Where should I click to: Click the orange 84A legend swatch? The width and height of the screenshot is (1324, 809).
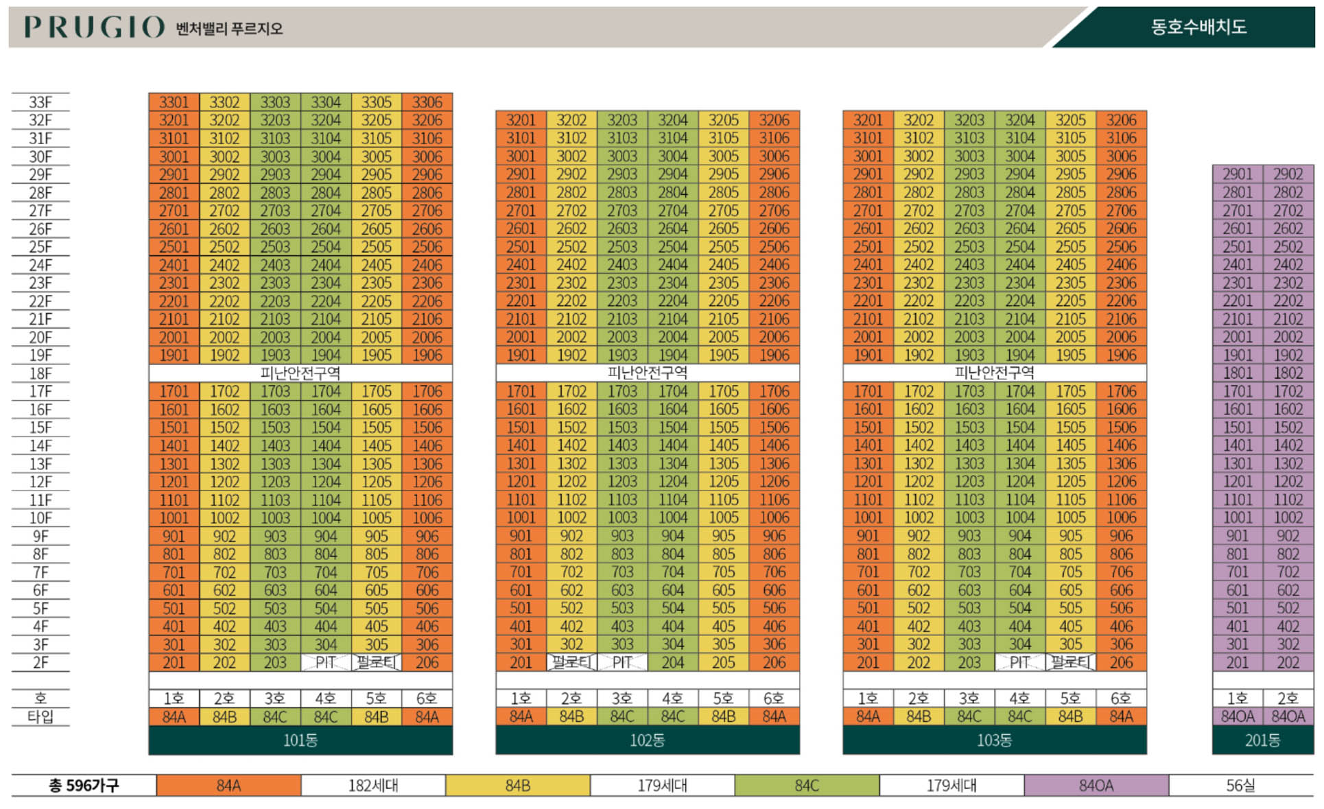click(228, 786)
